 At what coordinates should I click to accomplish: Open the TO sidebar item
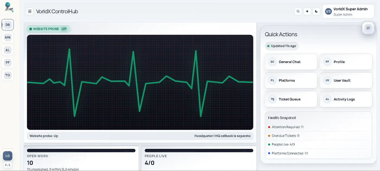coord(8,75)
